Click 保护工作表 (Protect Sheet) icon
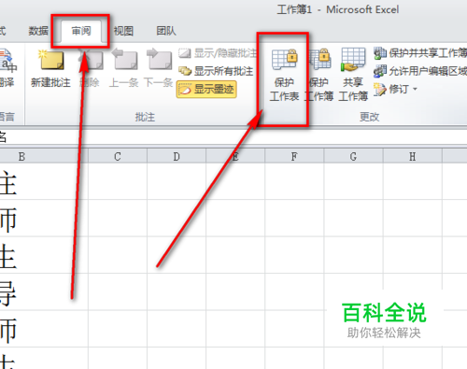 coord(284,59)
